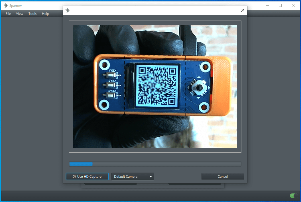Open the Help menu
This screenshot has width=301, height=202.
(x=45, y=14)
